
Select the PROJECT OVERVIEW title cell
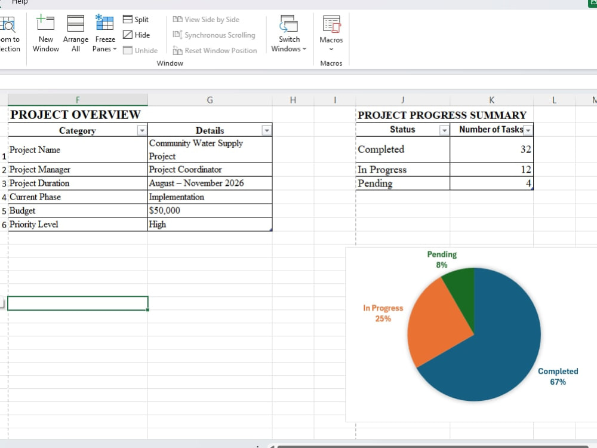(78, 115)
